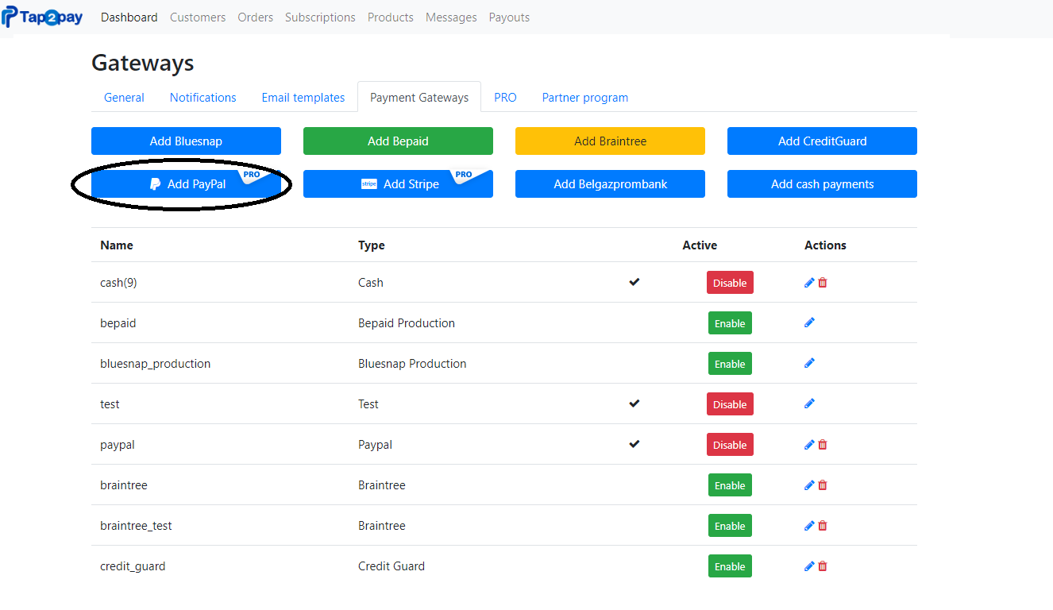1053x610 pixels.
Task: Select the Payment Gateways tab
Action: coord(419,97)
